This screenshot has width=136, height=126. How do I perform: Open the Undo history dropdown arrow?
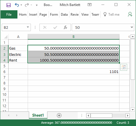[21, 5]
